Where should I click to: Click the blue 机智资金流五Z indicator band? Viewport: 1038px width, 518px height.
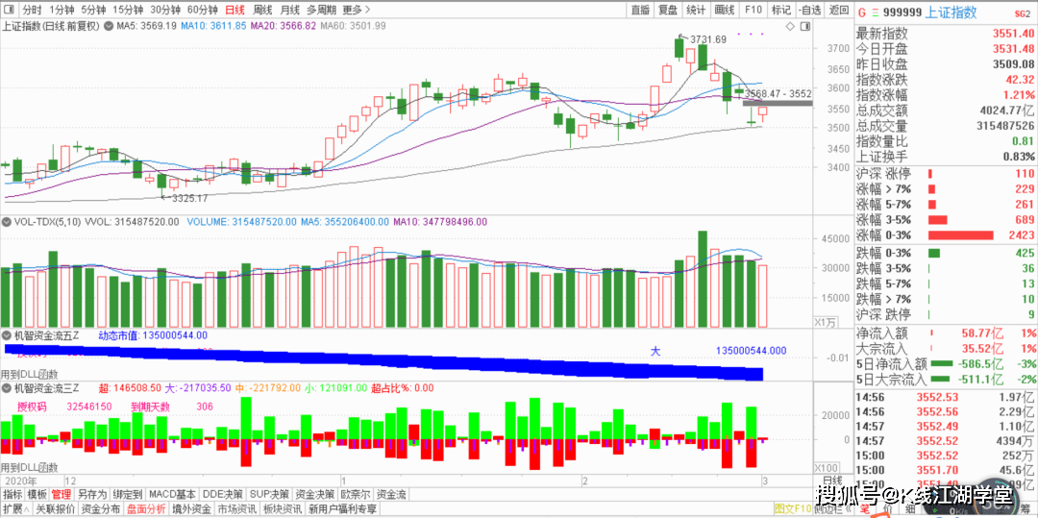click(384, 358)
